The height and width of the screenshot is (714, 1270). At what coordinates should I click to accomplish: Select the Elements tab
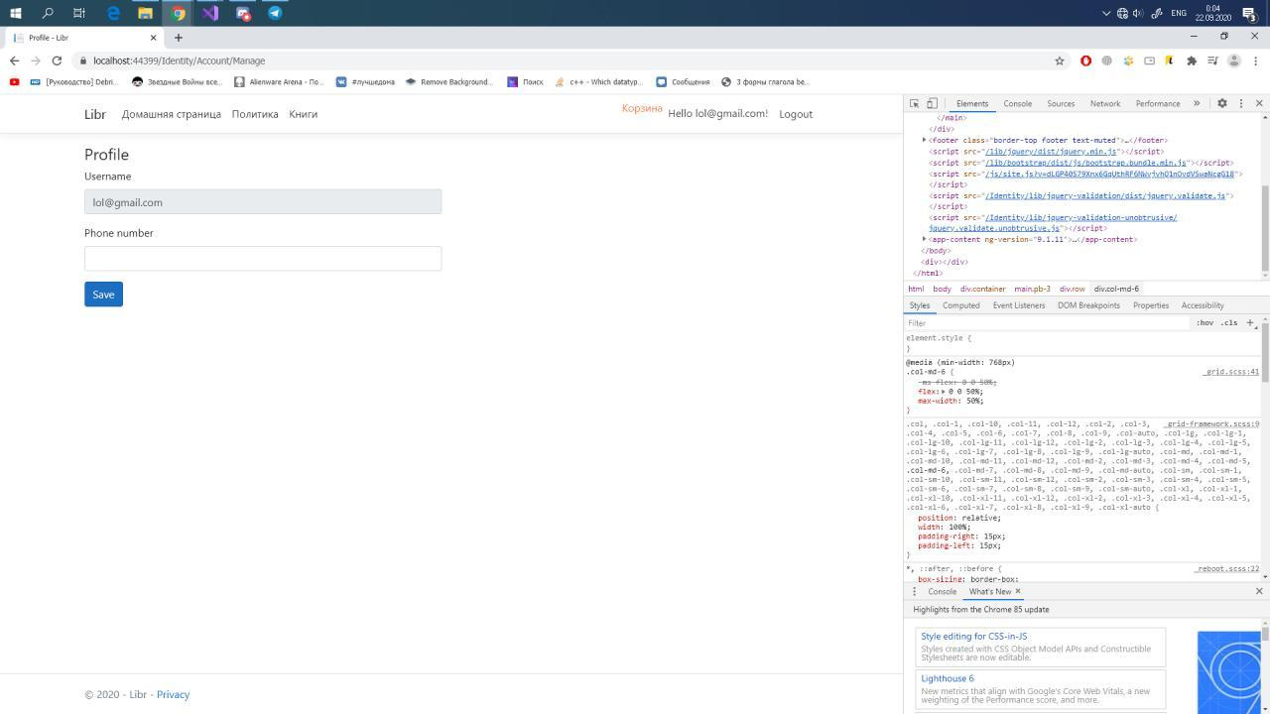coord(971,103)
